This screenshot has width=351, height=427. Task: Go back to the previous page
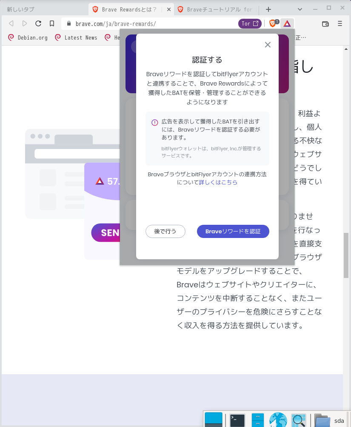tap(11, 23)
